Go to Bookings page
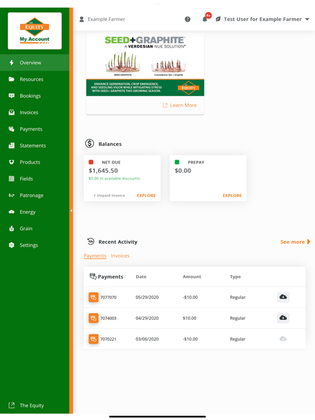This screenshot has height=420, width=315. [34, 96]
